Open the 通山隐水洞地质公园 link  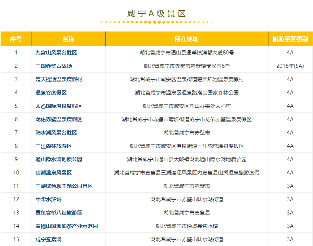59,159
